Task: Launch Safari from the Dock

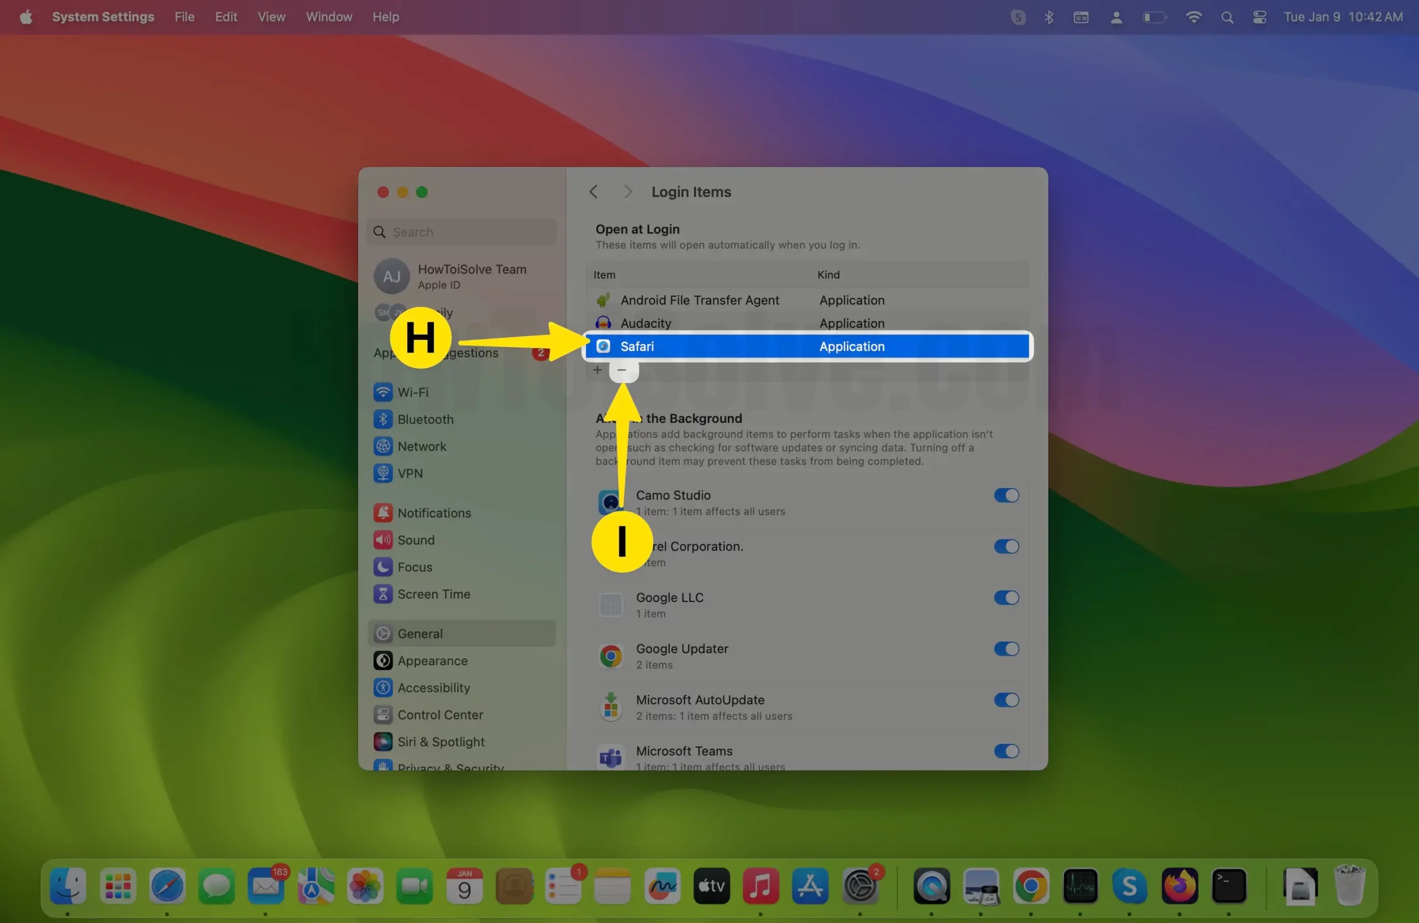Action: [x=167, y=886]
